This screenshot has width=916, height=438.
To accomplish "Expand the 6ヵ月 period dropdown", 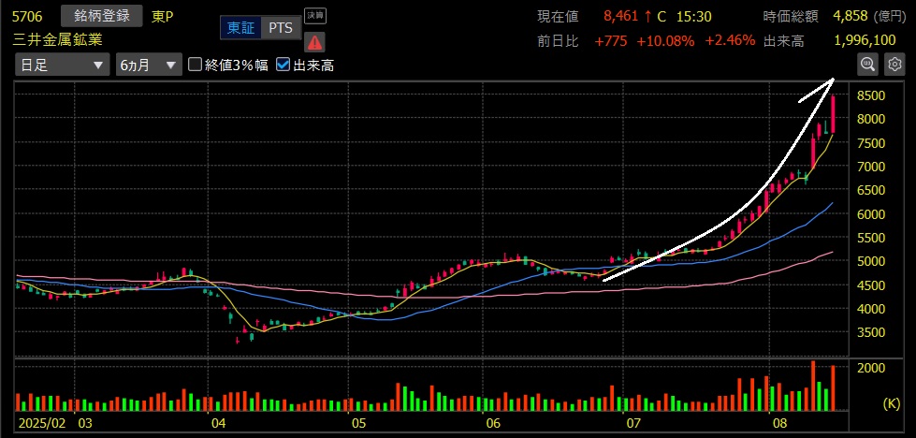I will [x=148, y=65].
